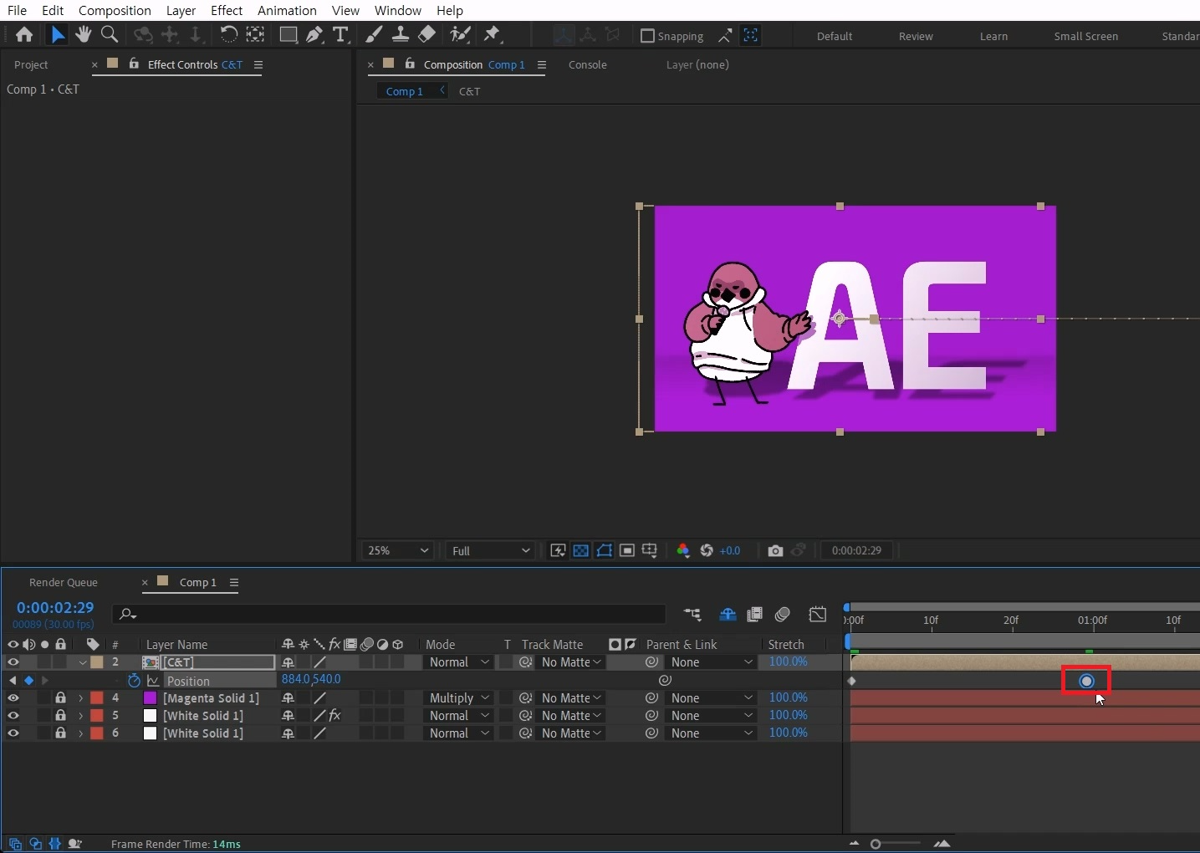Select the Hand tool
The height and width of the screenshot is (853, 1200).
coord(83,34)
